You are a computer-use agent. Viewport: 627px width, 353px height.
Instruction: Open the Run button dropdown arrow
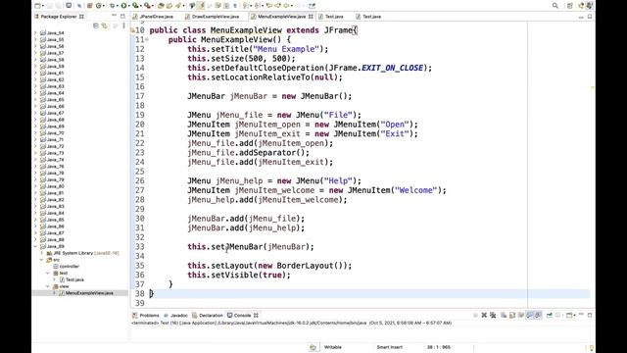click(128, 6)
